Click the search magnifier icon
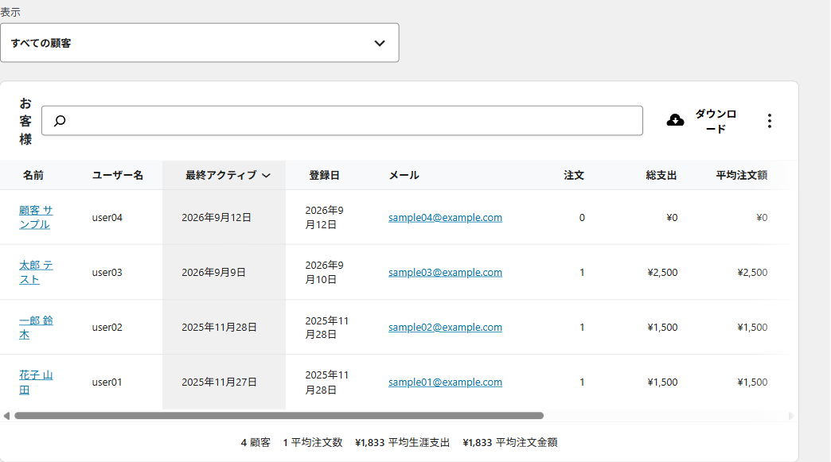This screenshot has width=831, height=462. tap(60, 121)
